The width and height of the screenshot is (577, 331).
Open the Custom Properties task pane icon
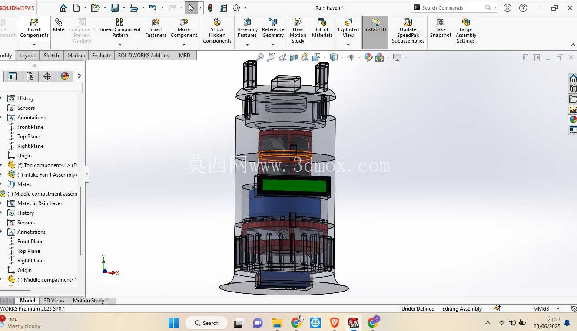coord(573,130)
